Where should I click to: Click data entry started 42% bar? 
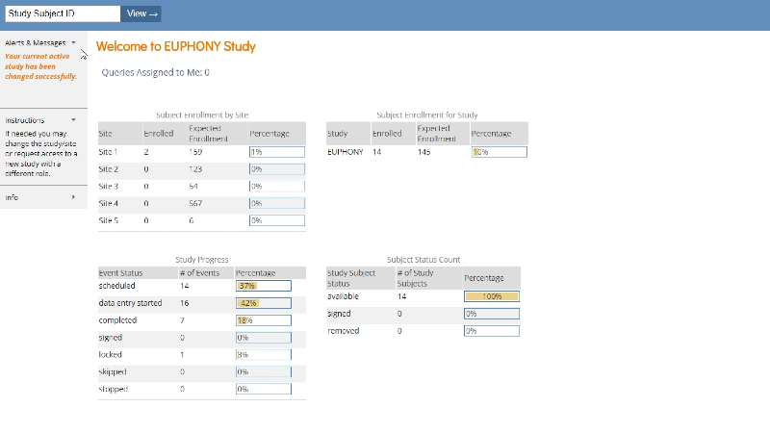click(263, 303)
